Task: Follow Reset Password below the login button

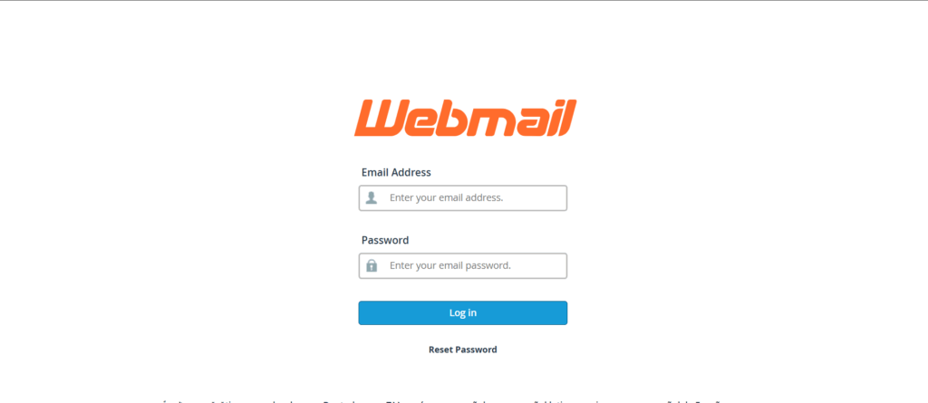Action: (x=463, y=350)
